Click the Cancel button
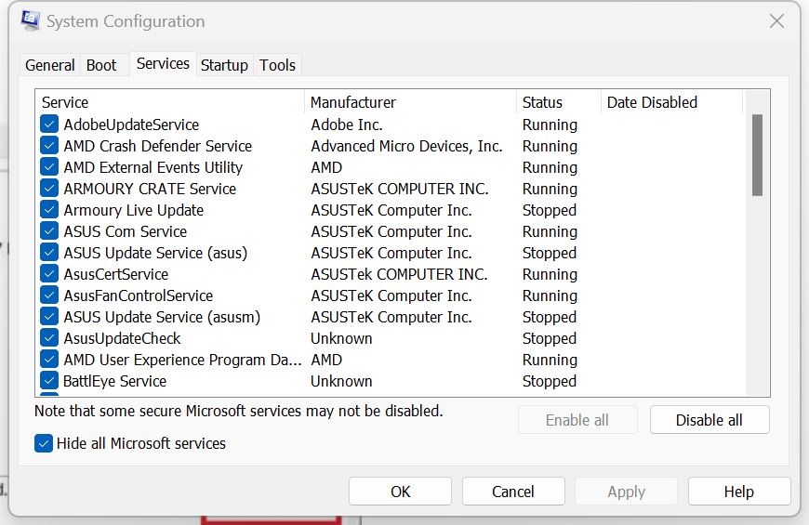 [x=513, y=492]
